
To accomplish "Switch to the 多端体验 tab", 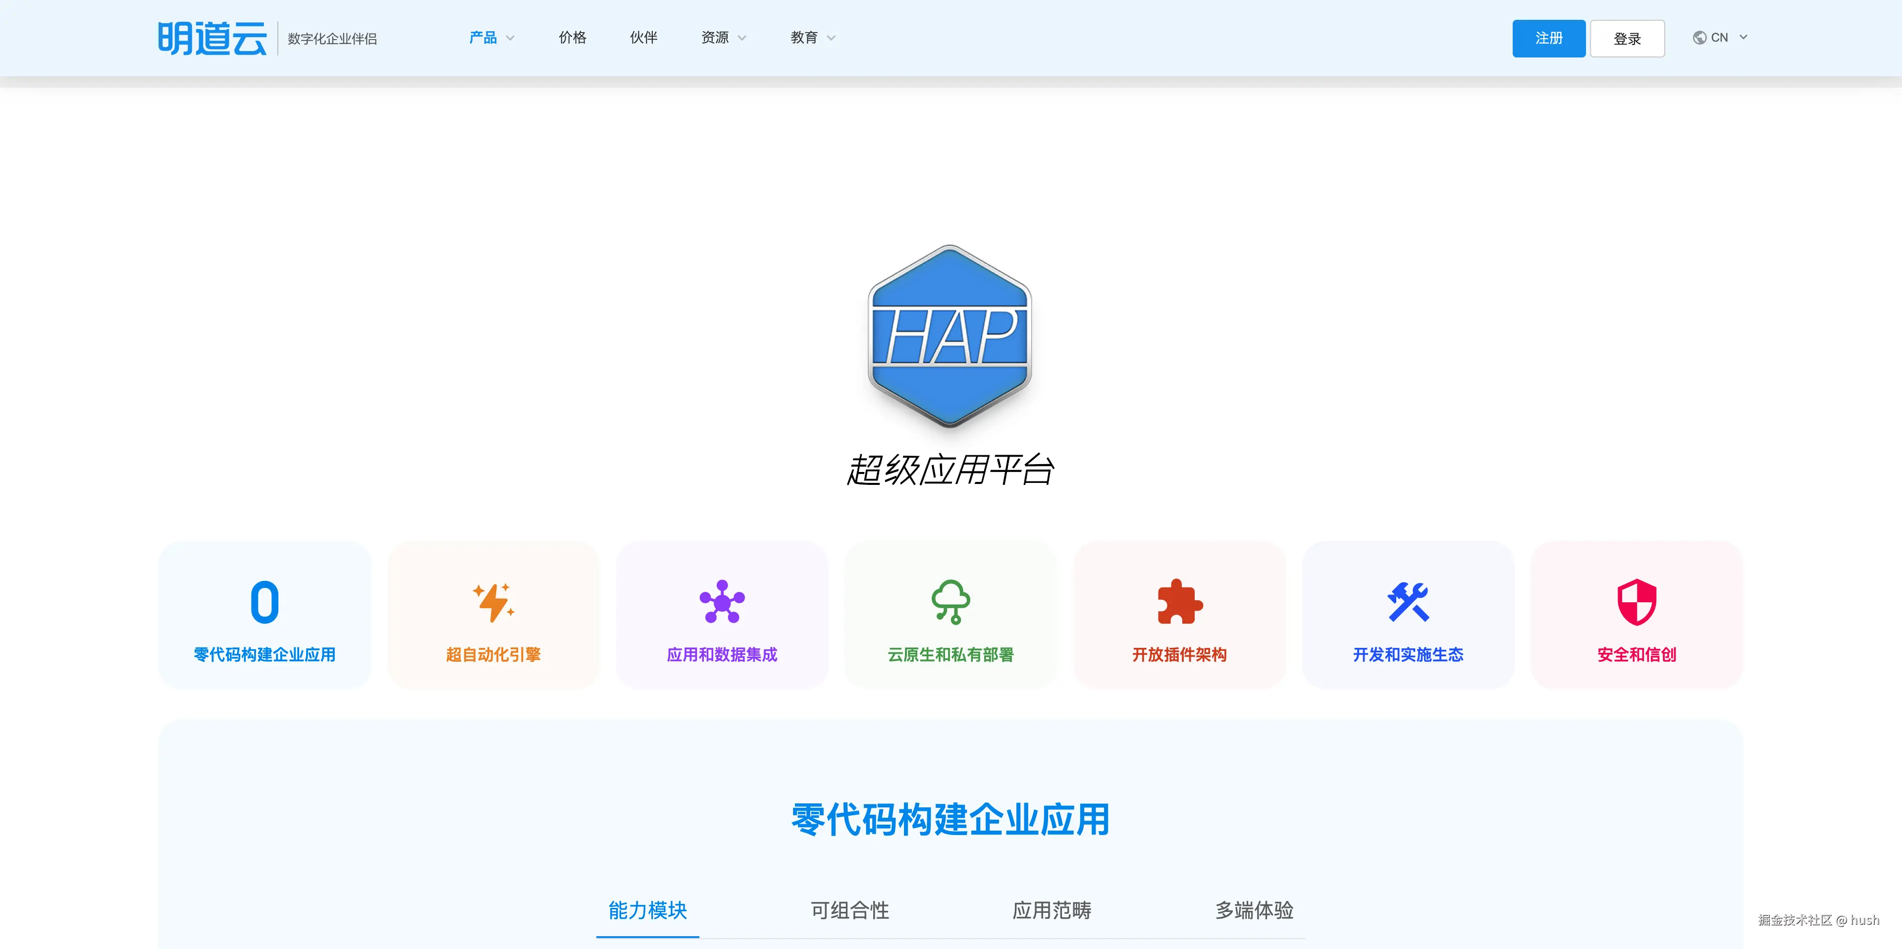I will [1254, 910].
